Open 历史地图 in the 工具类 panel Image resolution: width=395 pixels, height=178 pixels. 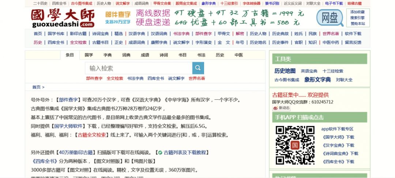click(x=285, y=71)
